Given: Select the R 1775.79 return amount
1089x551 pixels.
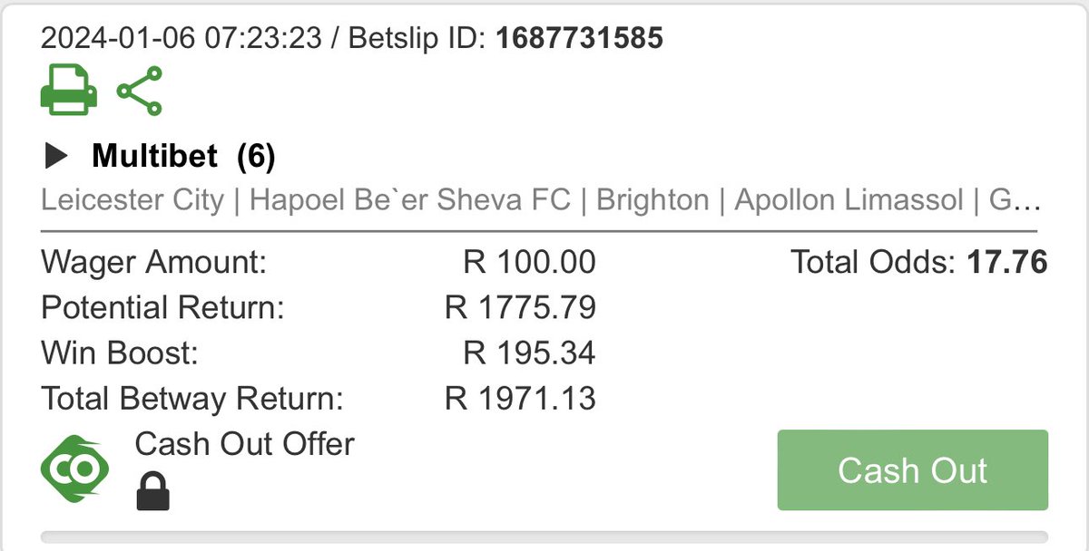Looking at the screenshot, I should coord(520,308).
